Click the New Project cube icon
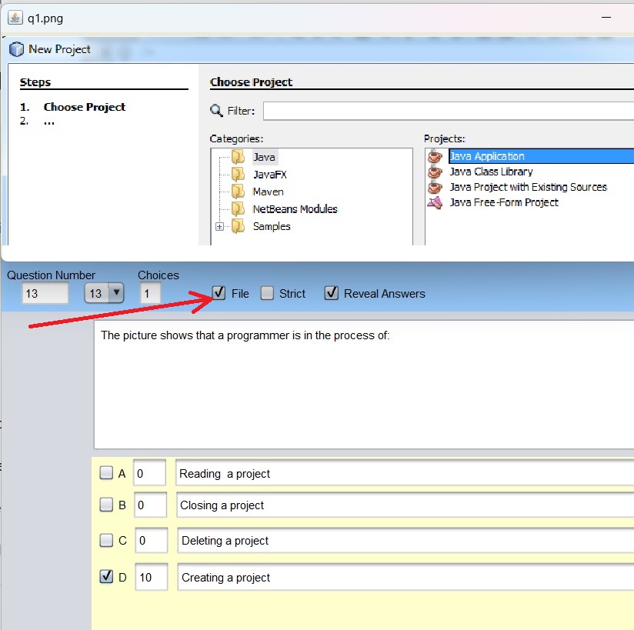 [17, 49]
